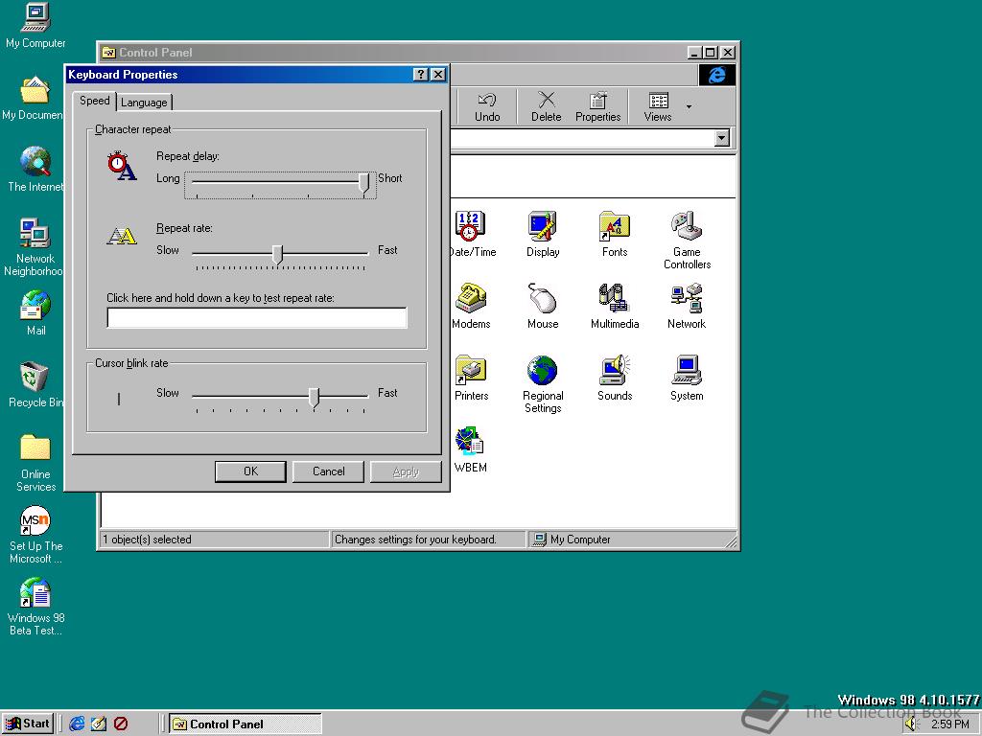This screenshot has height=736, width=982.
Task: Click the Delete toolbar button
Action: click(546, 106)
